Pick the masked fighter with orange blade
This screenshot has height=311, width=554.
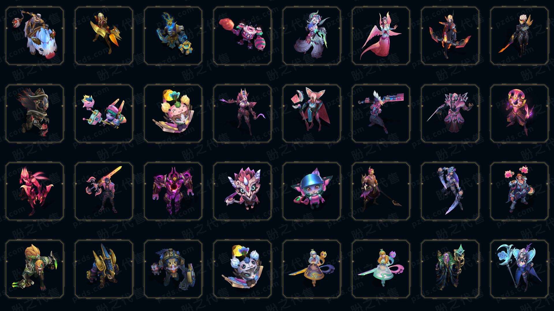coord(519,36)
